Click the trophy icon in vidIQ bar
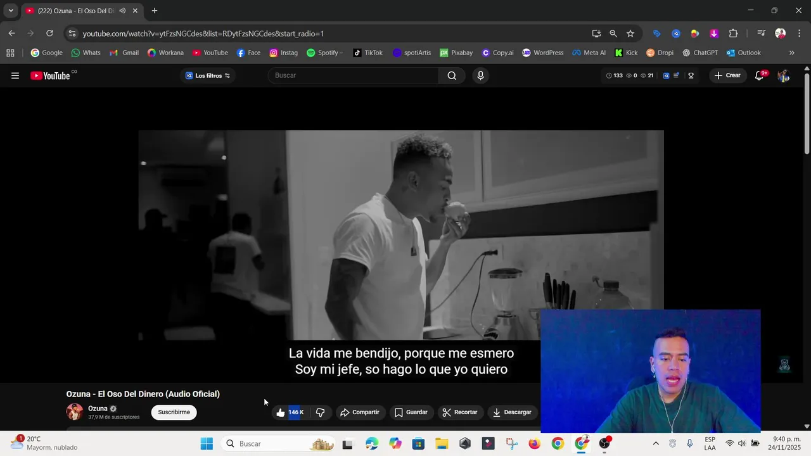 691,75
